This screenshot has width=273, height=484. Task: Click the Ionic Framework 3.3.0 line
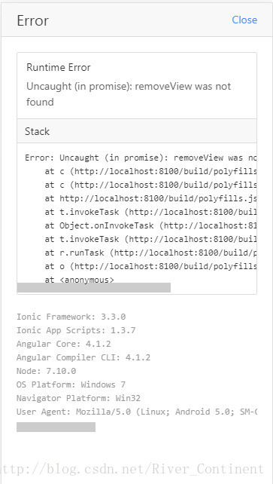71,317
